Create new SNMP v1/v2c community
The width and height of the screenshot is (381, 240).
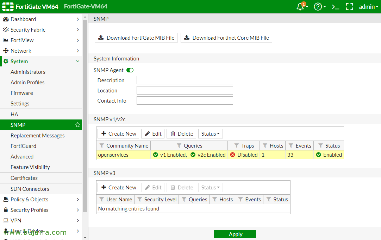tap(118, 134)
